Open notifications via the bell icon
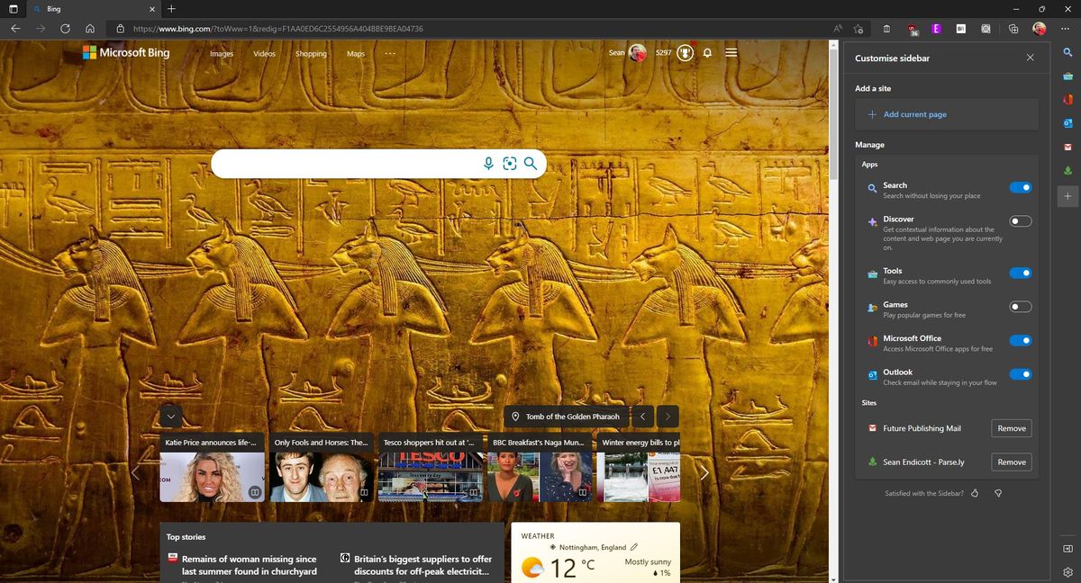This screenshot has width=1081, height=583. pos(707,53)
